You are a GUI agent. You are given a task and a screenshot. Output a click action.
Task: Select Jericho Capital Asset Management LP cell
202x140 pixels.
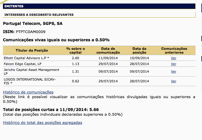32,71
